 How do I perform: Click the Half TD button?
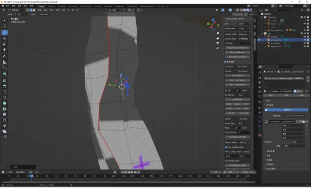231,113
